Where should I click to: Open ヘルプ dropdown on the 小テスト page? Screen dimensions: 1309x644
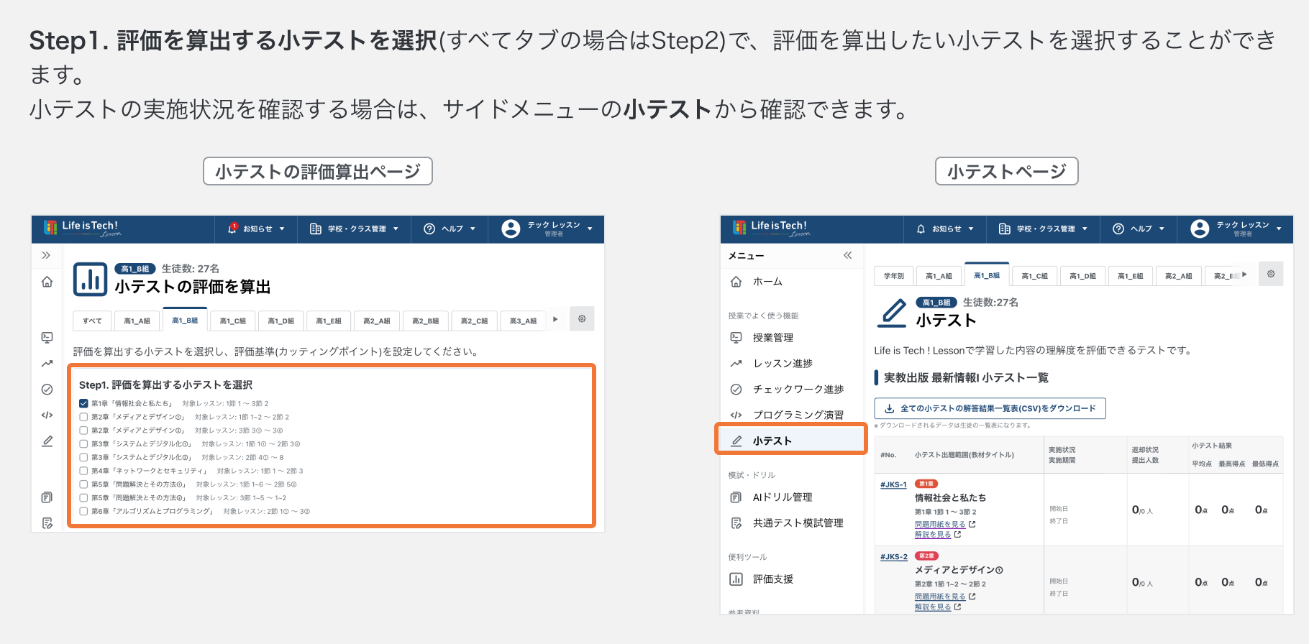point(1139,229)
